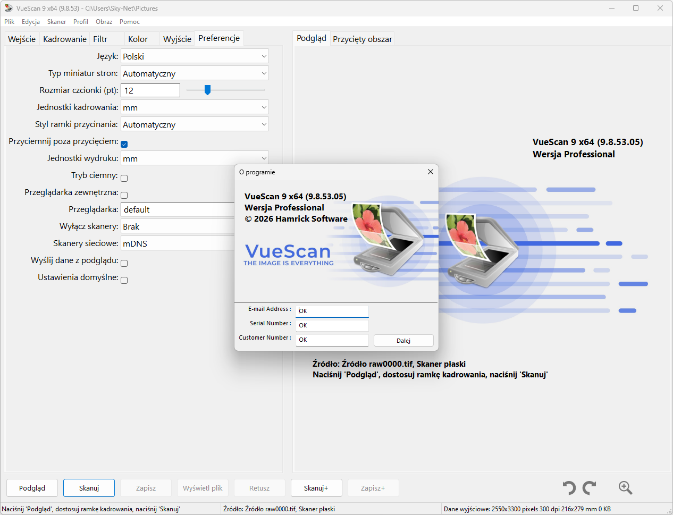This screenshot has height=515, width=673.
Task: Open the Plik menu
Action: [10, 22]
